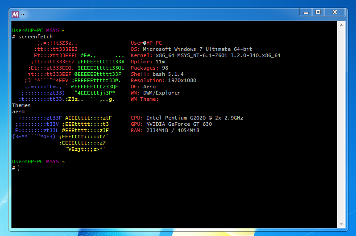Minimize the MSYS terminal window
This screenshot has width=356, height=236.
click(x=306, y=12)
